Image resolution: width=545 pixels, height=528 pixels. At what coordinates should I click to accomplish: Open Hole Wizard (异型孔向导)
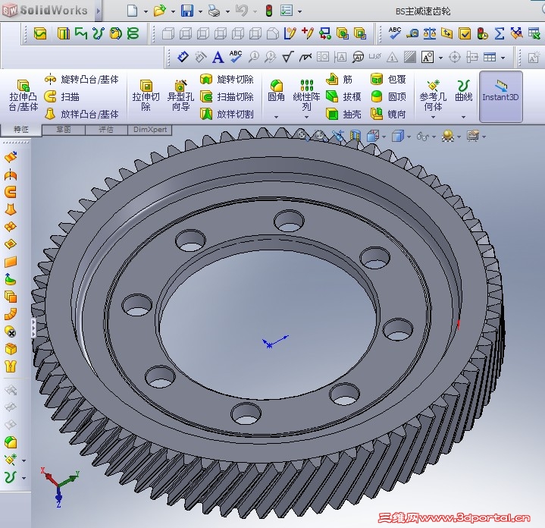[x=180, y=96]
